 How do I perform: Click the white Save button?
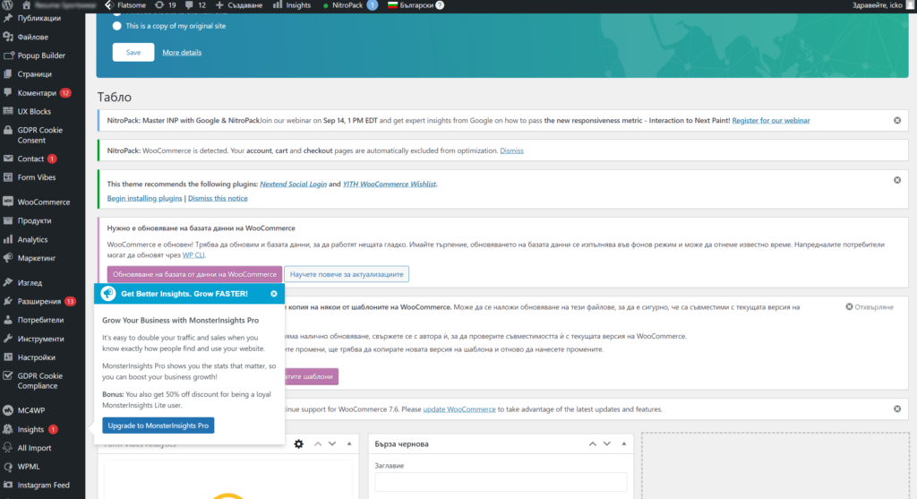[x=133, y=52]
